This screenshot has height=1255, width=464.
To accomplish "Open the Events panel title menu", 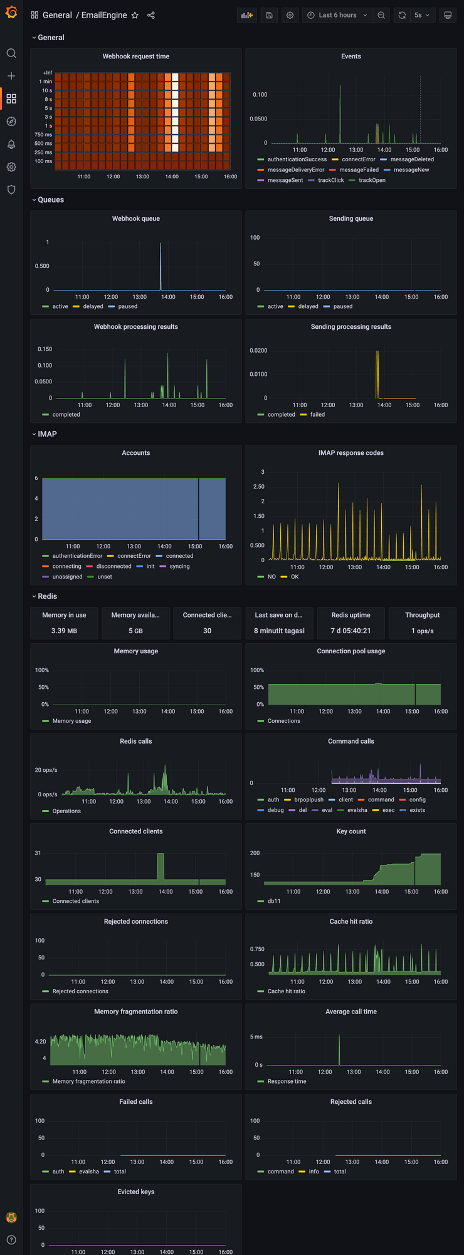I will click(351, 56).
